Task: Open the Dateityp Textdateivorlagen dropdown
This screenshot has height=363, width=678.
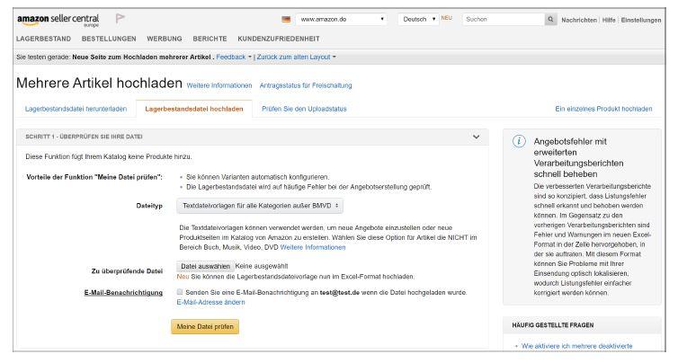Action: pyautogui.click(x=260, y=206)
